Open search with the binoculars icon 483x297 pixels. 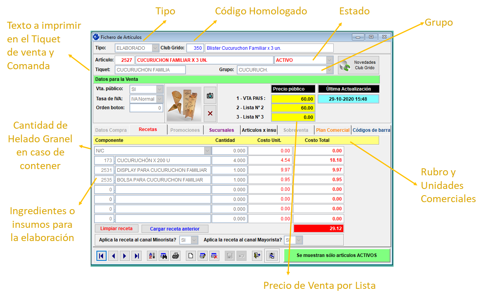pyautogui.click(x=164, y=256)
